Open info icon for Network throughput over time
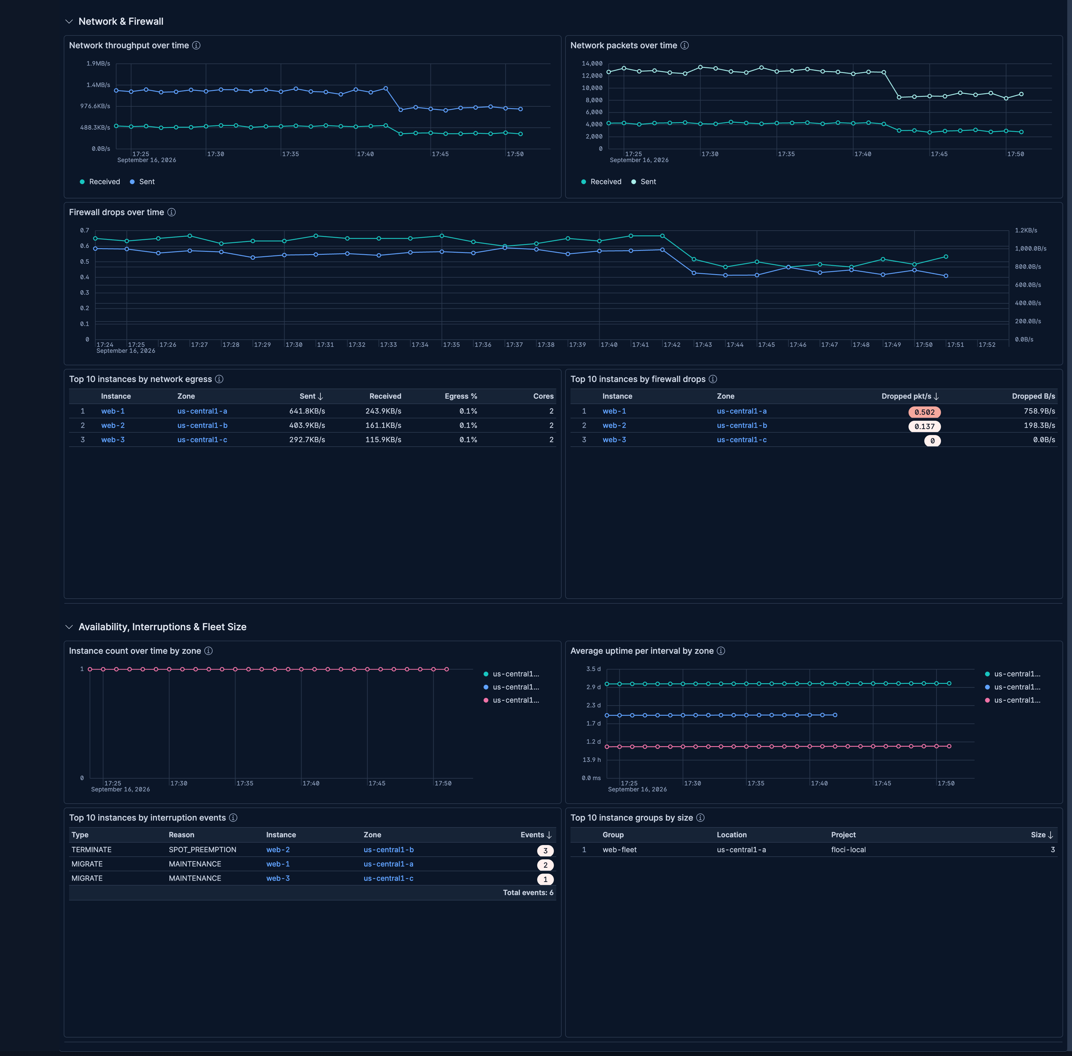 pos(196,46)
